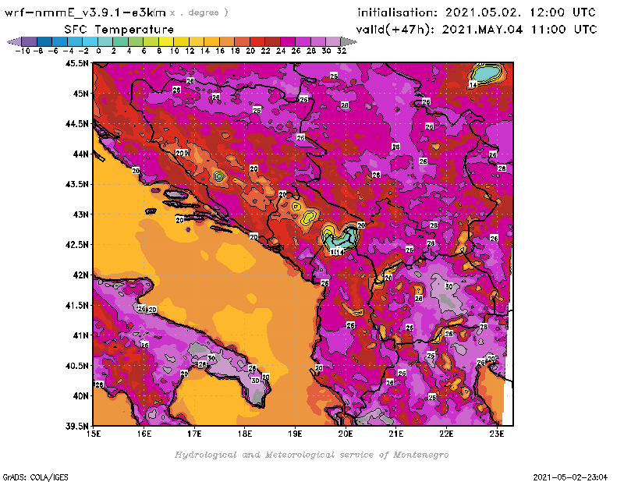
Task: Click the 'initialisation: 2021.05.02. 12:00 UTC' text
Action: click(x=477, y=12)
